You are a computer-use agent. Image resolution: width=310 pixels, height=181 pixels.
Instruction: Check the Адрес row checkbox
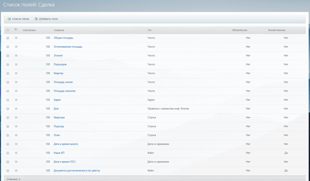[x=8, y=100]
